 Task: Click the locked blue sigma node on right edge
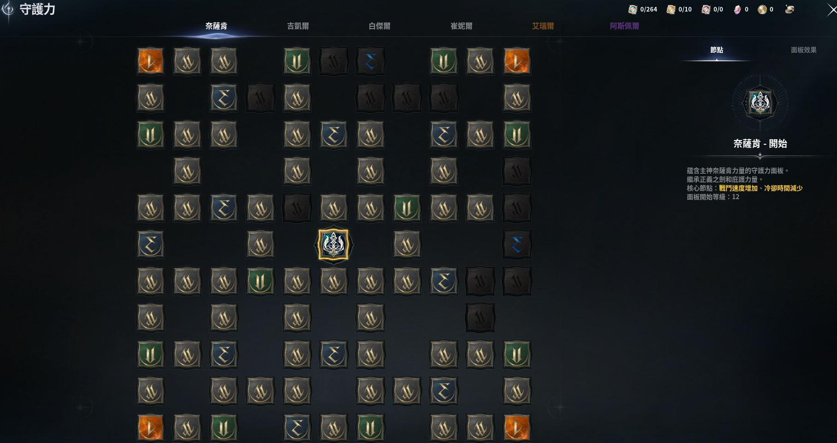pos(516,244)
